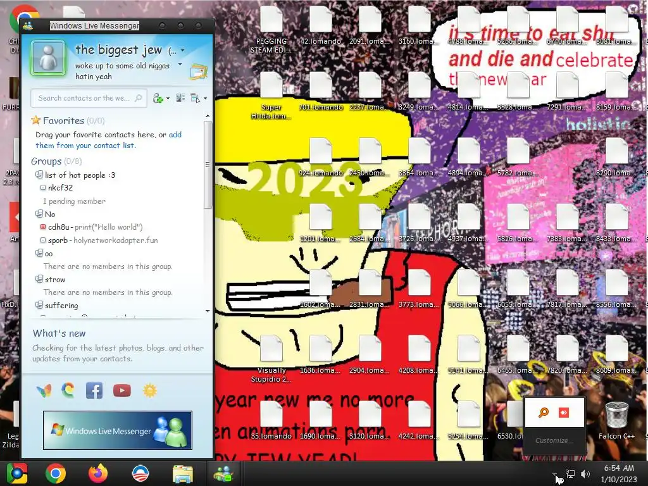The image size is (648, 486).
Task: Collapse the 'oo' contact group
Action: 39,253
